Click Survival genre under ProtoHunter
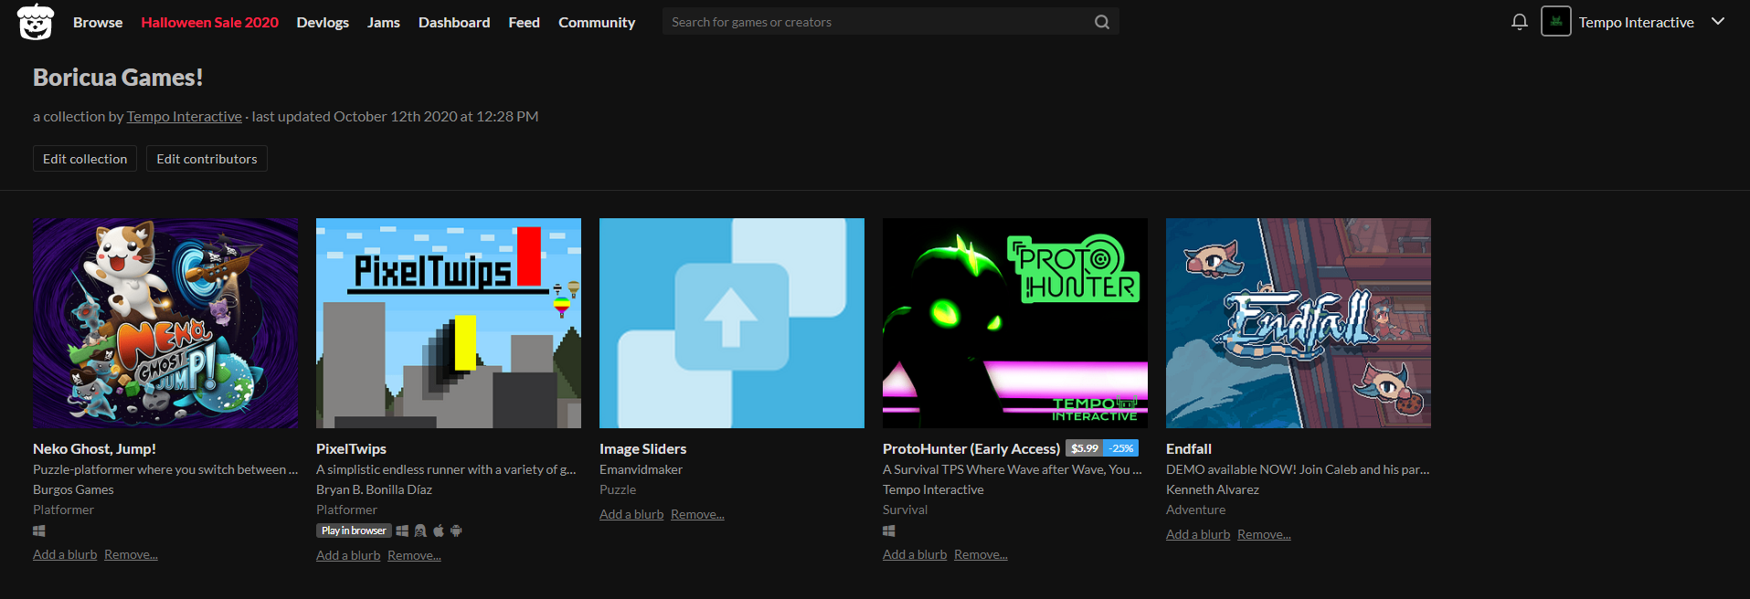Image resolution: width=1750 pixels, height=599 pixels. [905, 510]
